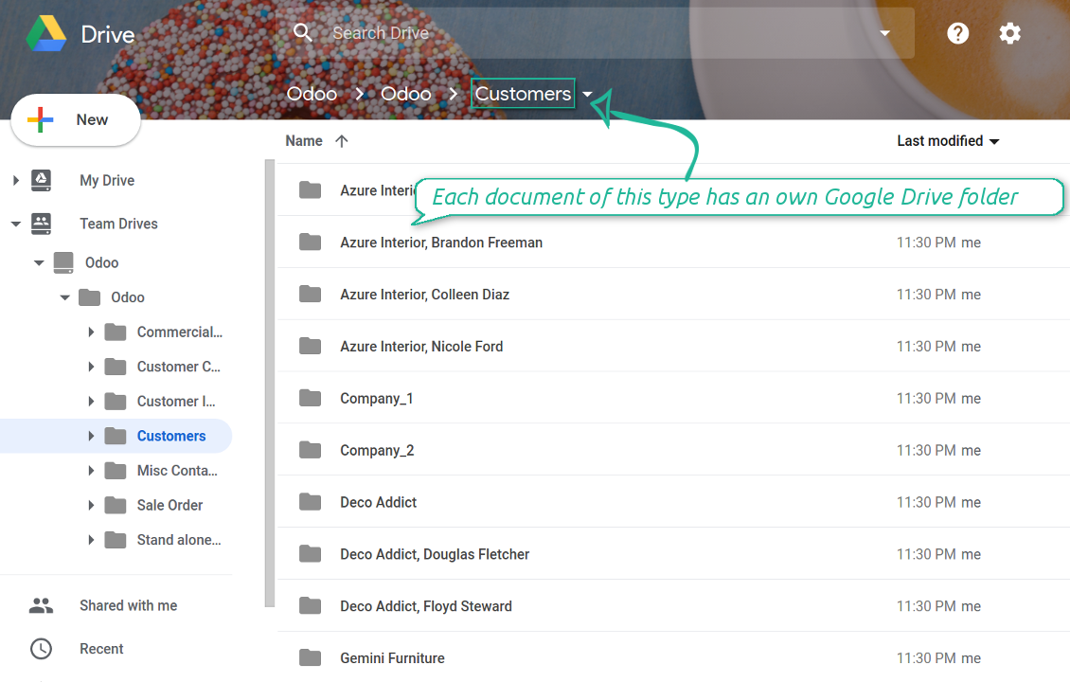Open the Customers breadcrumb dropdown arrow
The image size is (1070, 682).
[x=587, y=94]
